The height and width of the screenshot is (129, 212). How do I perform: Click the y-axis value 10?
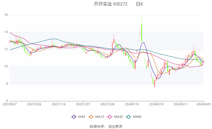coord(6,66)
